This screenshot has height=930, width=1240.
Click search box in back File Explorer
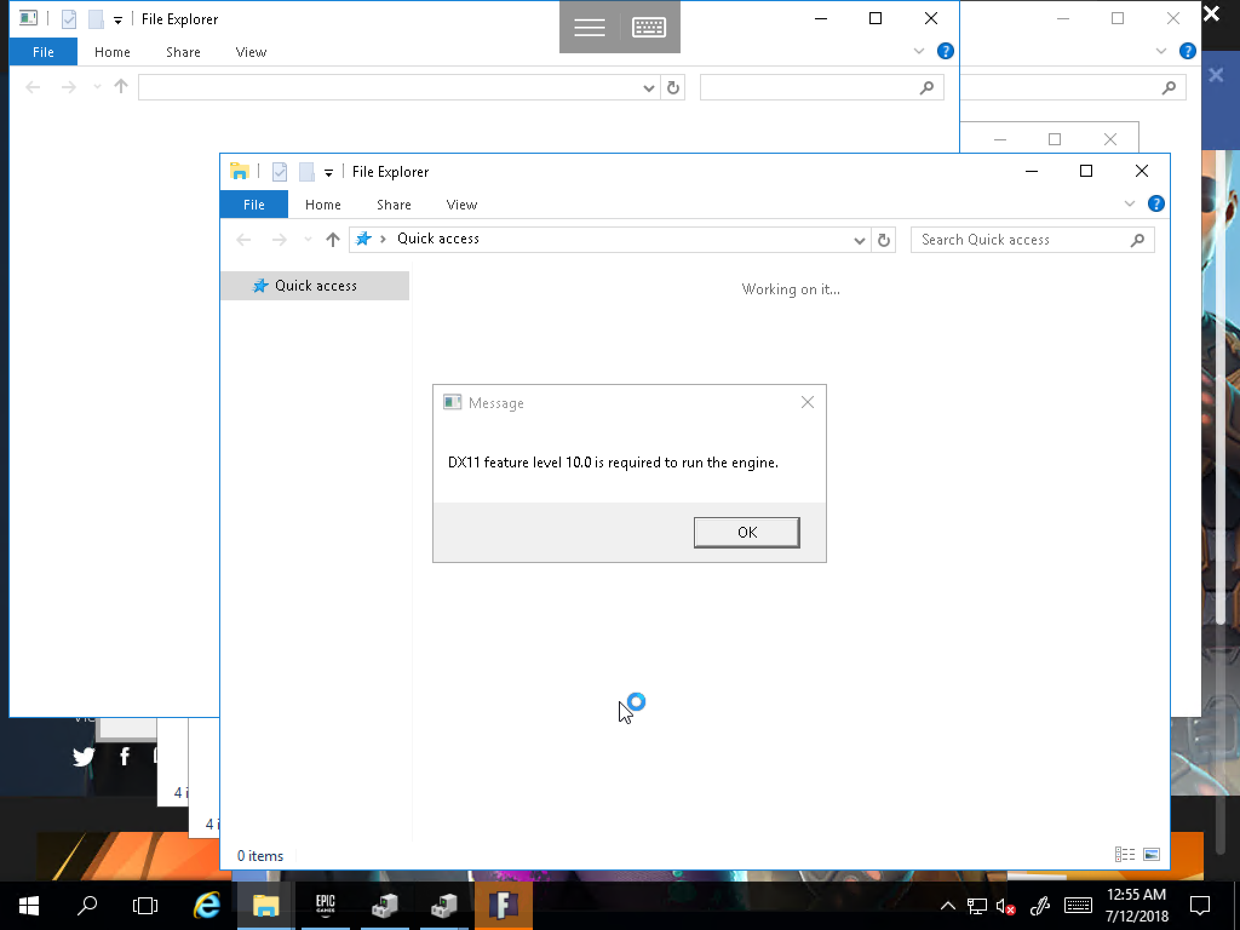click(x=822, y=88)
